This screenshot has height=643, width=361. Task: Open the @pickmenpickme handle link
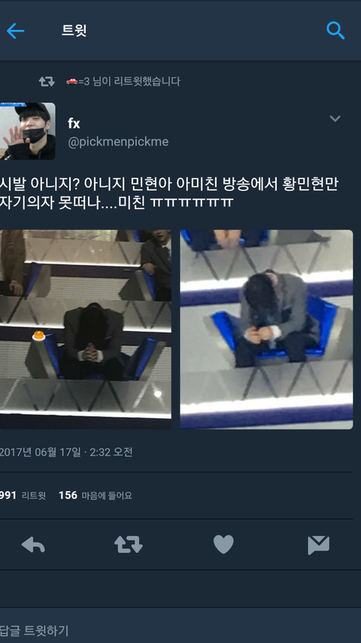pyautogui.click(x=118, y=142)
